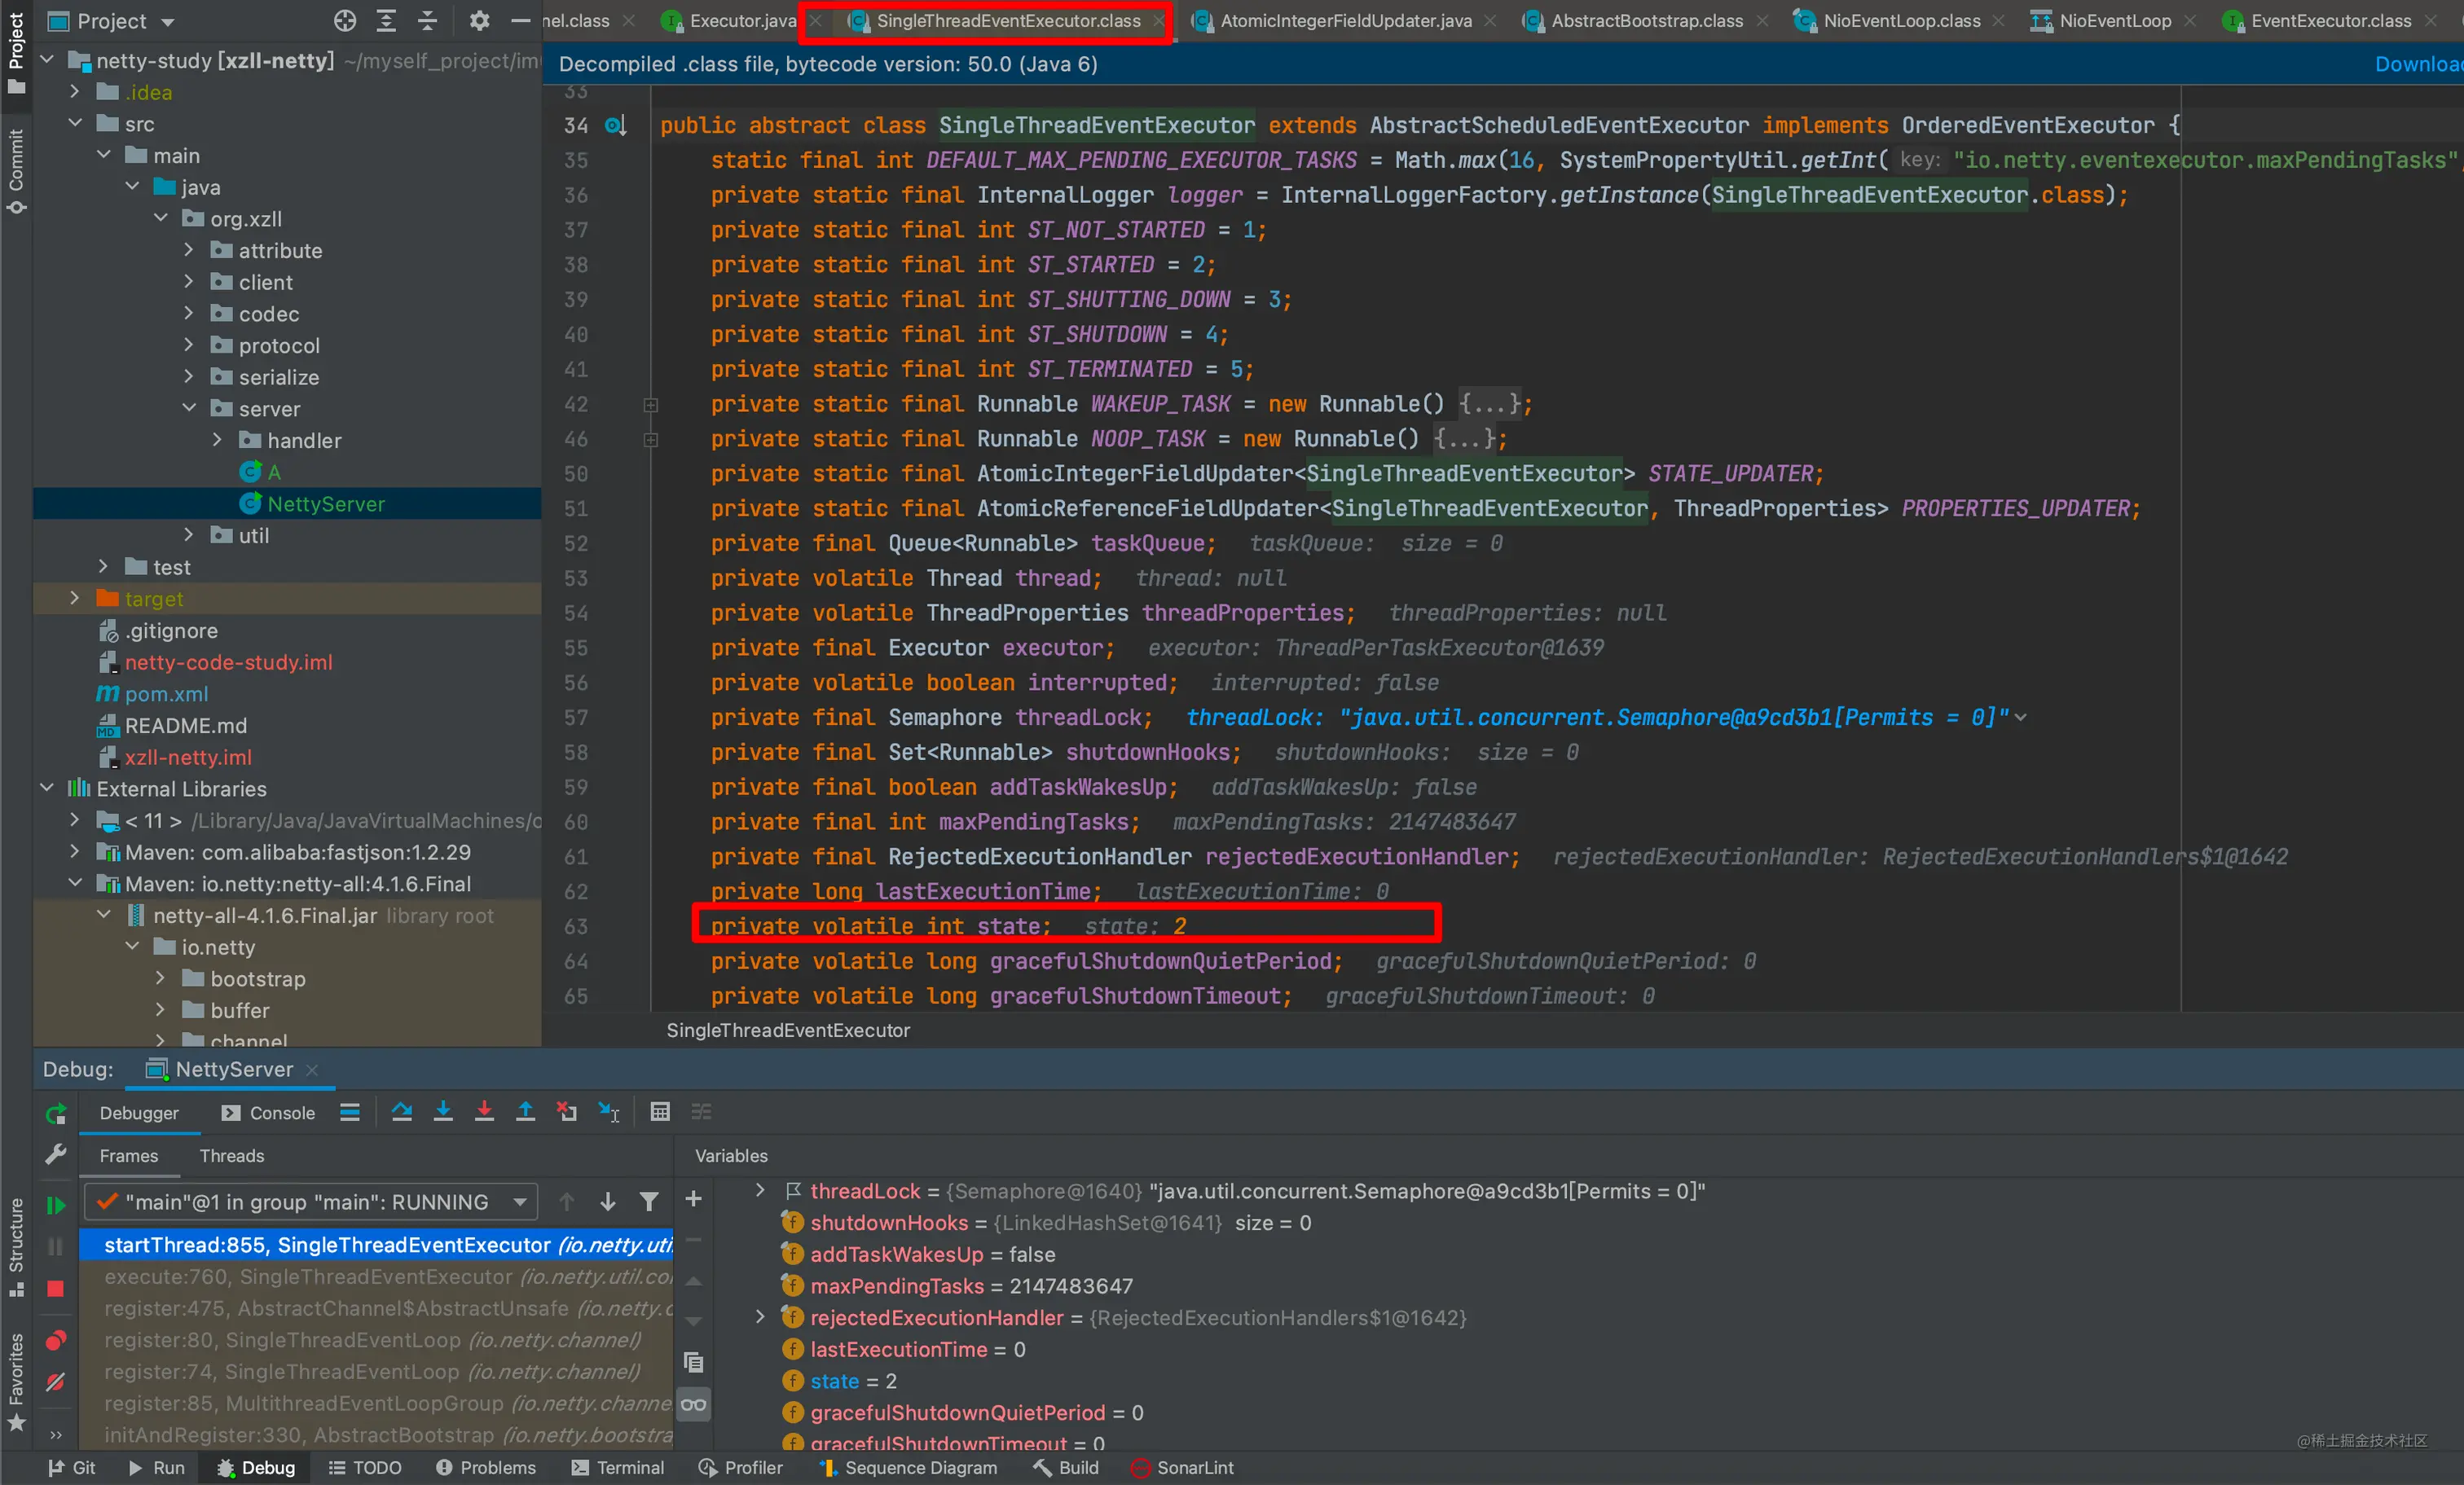
Task: Expand the threadLock variable node
Action: [x=760, y=1190]
